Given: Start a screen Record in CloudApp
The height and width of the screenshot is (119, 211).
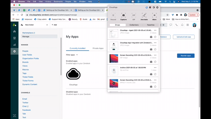Looking at the screenshot, I should [113, 17].
